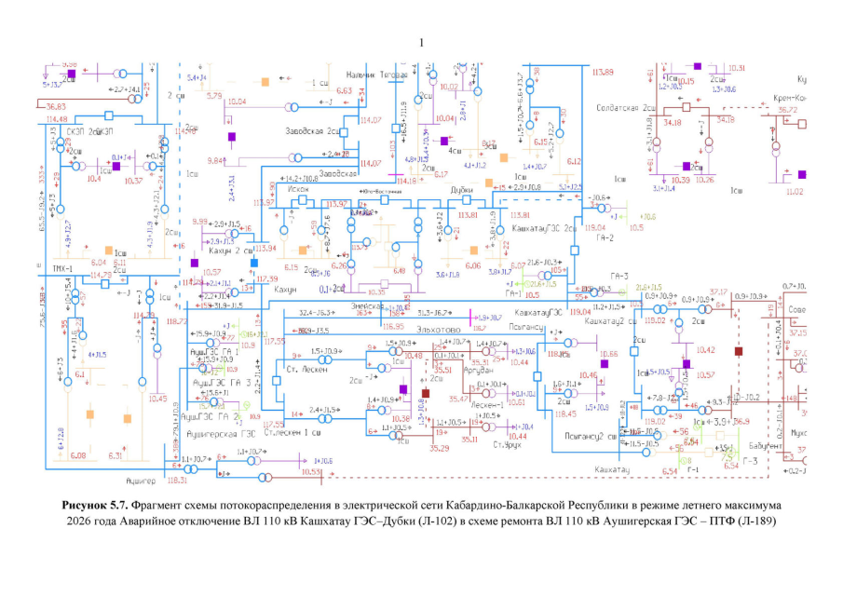Click the "Заводская 2сш" bus label
Screen dimensions: 843x596
pyautogui.click(x=312, y=131)
